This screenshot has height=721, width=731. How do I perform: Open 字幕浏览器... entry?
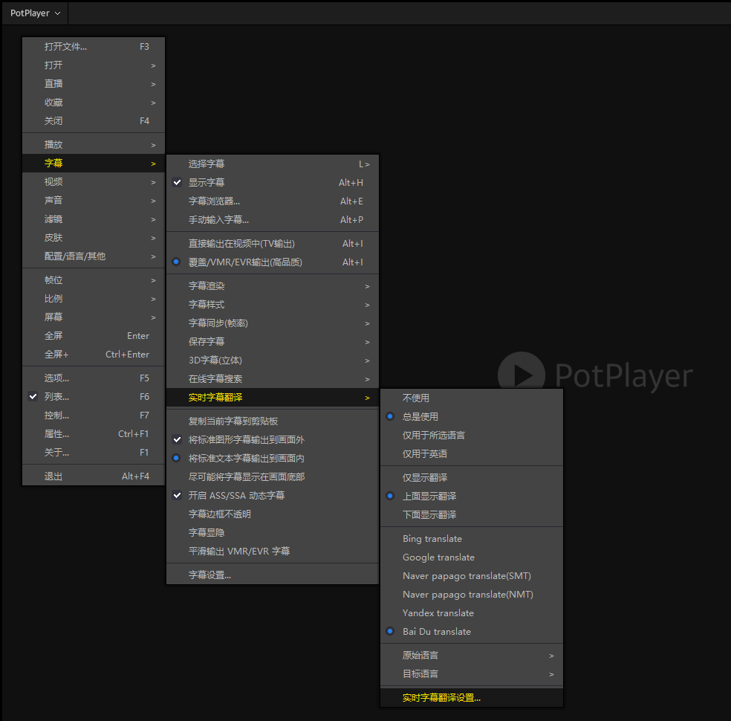click(272, 201)
